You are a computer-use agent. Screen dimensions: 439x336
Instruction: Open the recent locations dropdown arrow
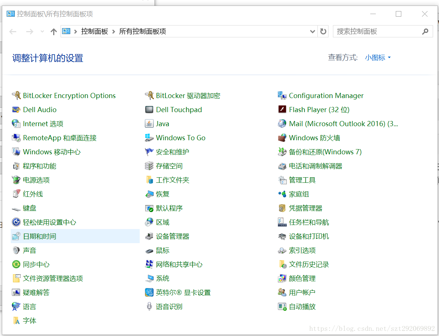[42, 31]
